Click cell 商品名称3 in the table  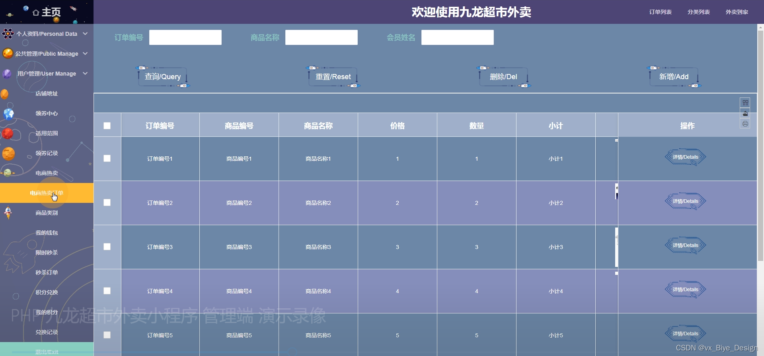[318, 247]
